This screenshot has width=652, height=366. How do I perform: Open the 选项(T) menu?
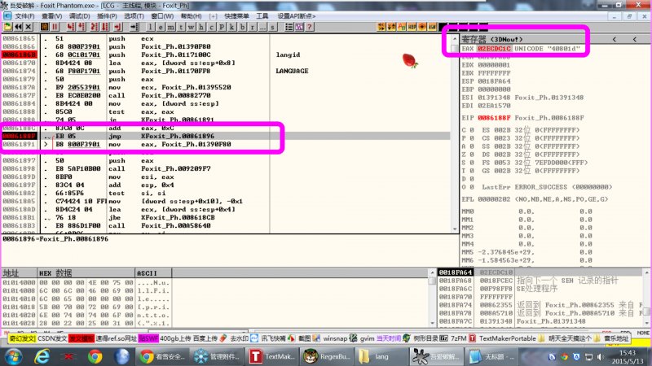tap(134, 15)
